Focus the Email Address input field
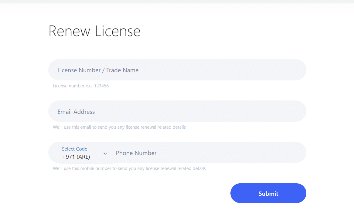The image size is (354, 217). [177, 111]
